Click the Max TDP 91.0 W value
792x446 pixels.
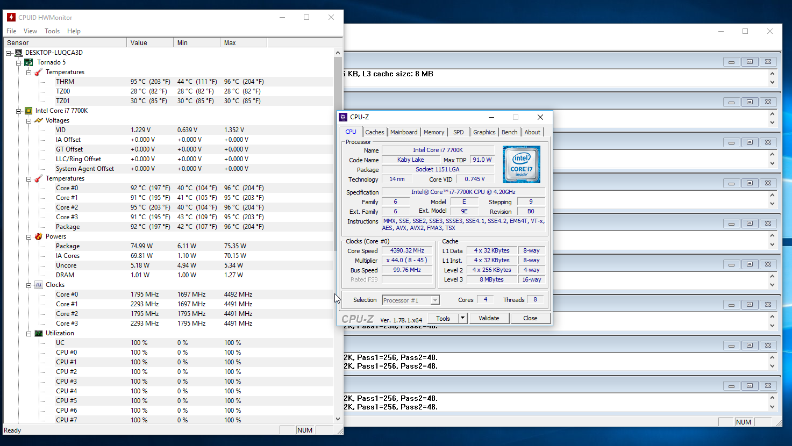coord(482,160)
